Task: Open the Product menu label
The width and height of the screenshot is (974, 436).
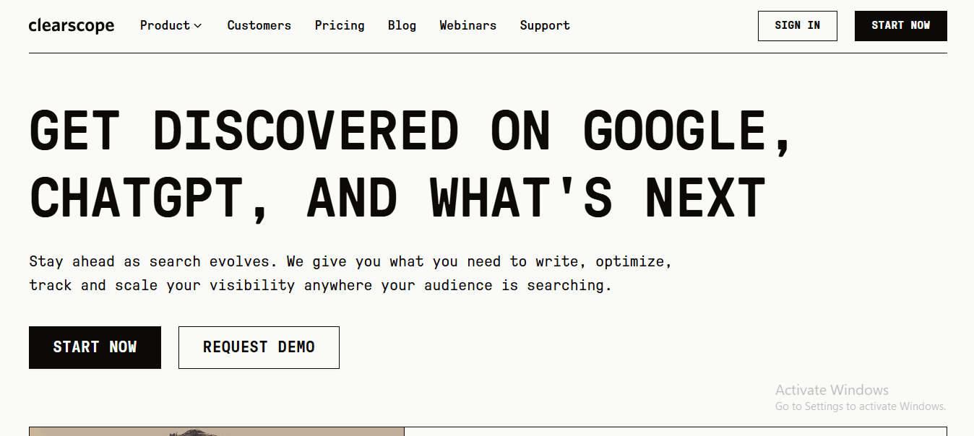Action: tap(165, 26)
